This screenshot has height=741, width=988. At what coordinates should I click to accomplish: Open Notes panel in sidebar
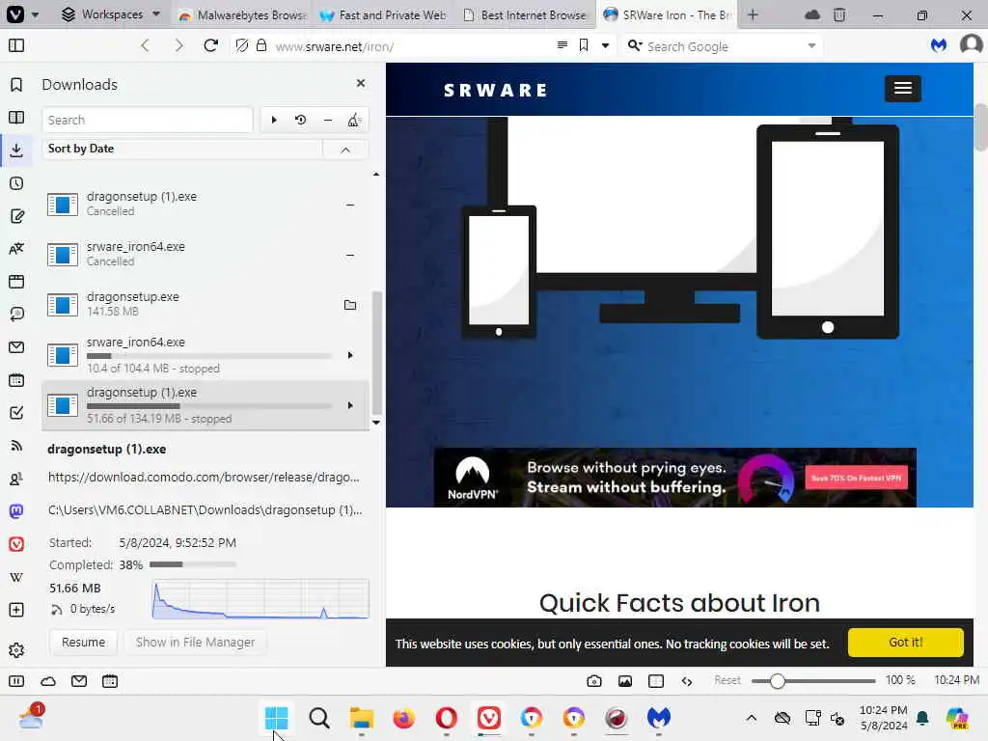(17, 216)
